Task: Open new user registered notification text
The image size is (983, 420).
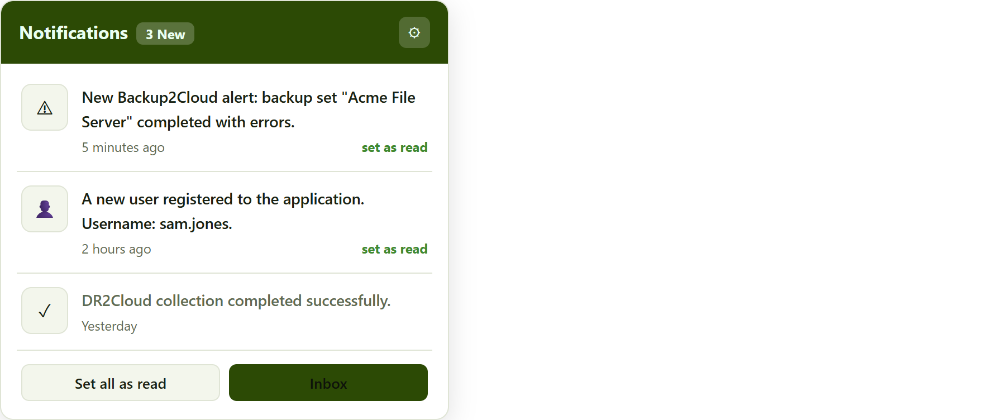Action: [x=223, y=211]
